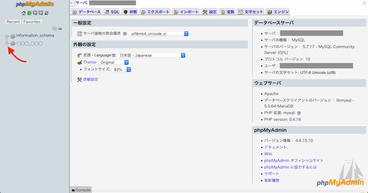Viewport: 368px width, 193px height.
Task: Click the collation icon before サーバ接続の照合順序
Action: click(x=80, y=34)
